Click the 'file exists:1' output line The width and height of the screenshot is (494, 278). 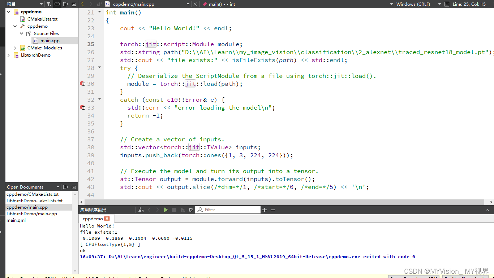[99, 232]
